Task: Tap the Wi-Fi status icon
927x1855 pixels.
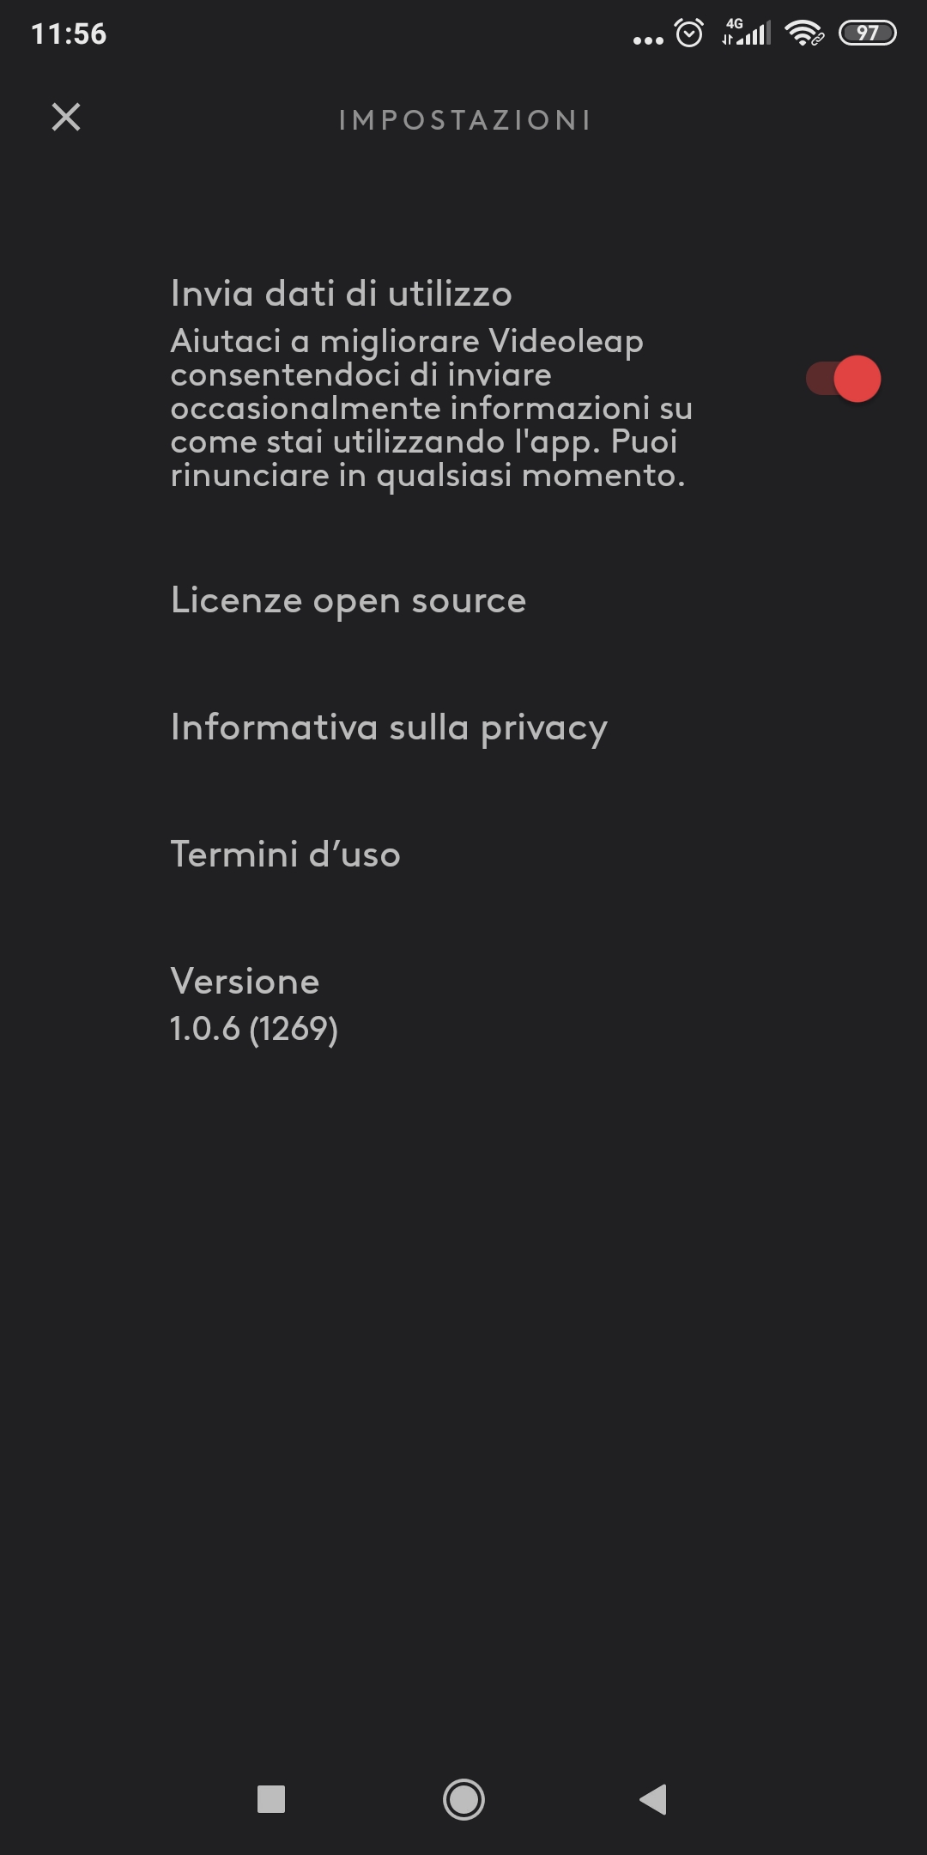Action: [804, 33]
